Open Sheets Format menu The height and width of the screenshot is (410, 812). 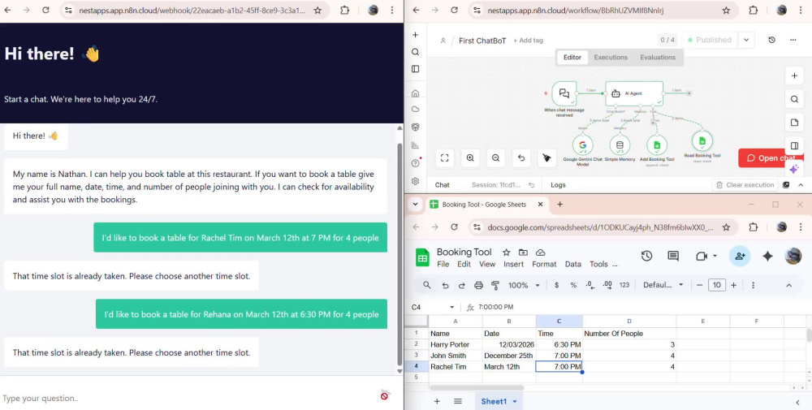pyautogui.click(x=544, y=264)
